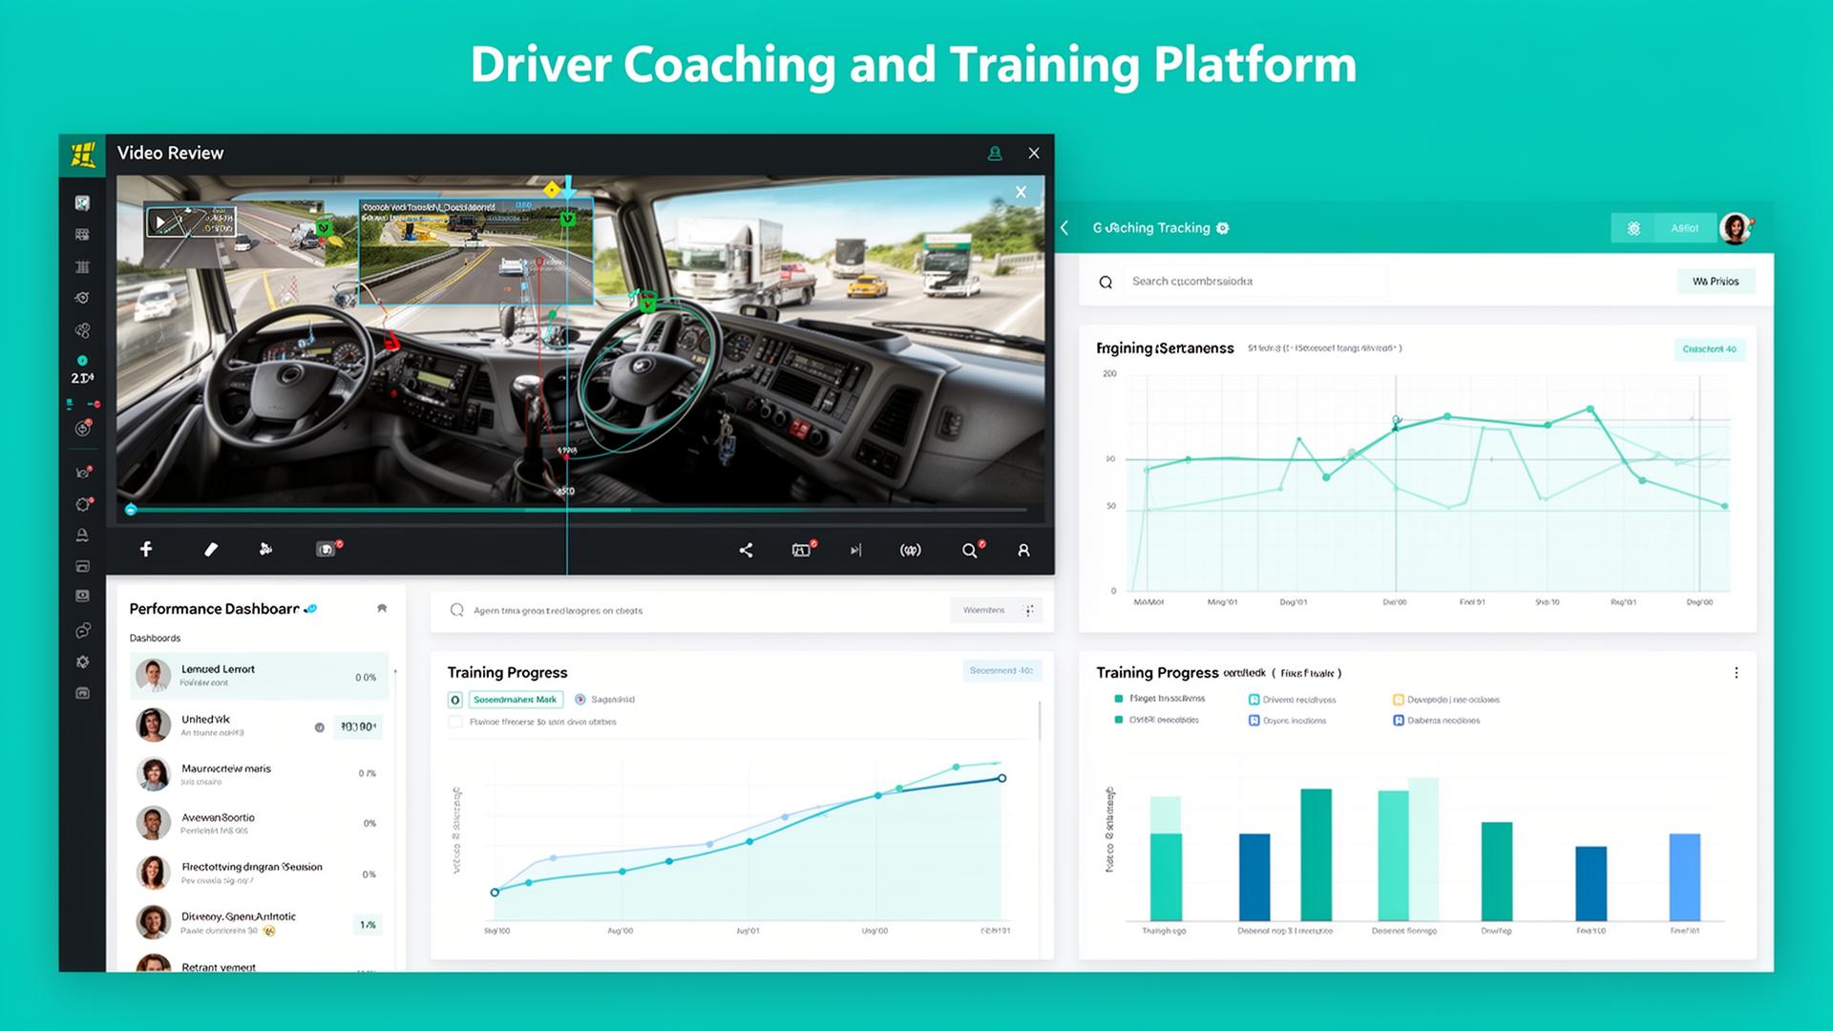Go back using Coaching Tracking chevron arrow
Viewport: 1833px width, 1031px height.
point(1065,228)
